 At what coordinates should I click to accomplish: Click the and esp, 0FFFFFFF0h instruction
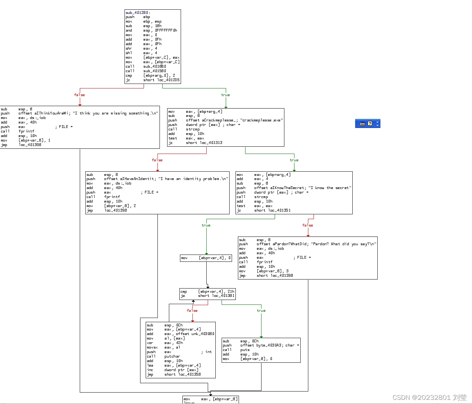click(152, 30)
